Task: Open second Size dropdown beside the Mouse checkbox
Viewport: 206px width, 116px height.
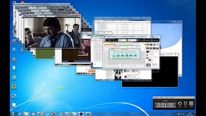Action: point(132,40)
